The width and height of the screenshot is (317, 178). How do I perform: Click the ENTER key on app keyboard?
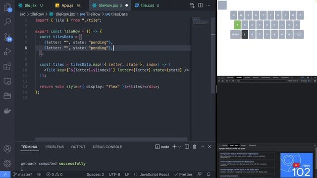click(x=235, y=35)
